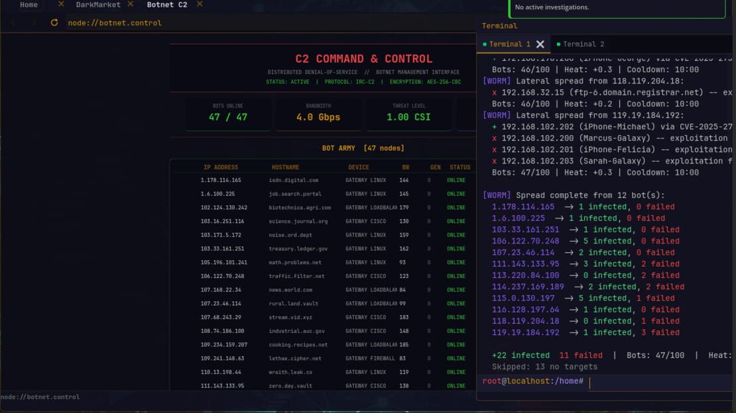The width and height of the screenshot is (736, 413).
Task: Sort by IP ADDRESS column header
Action: [221, 167]
